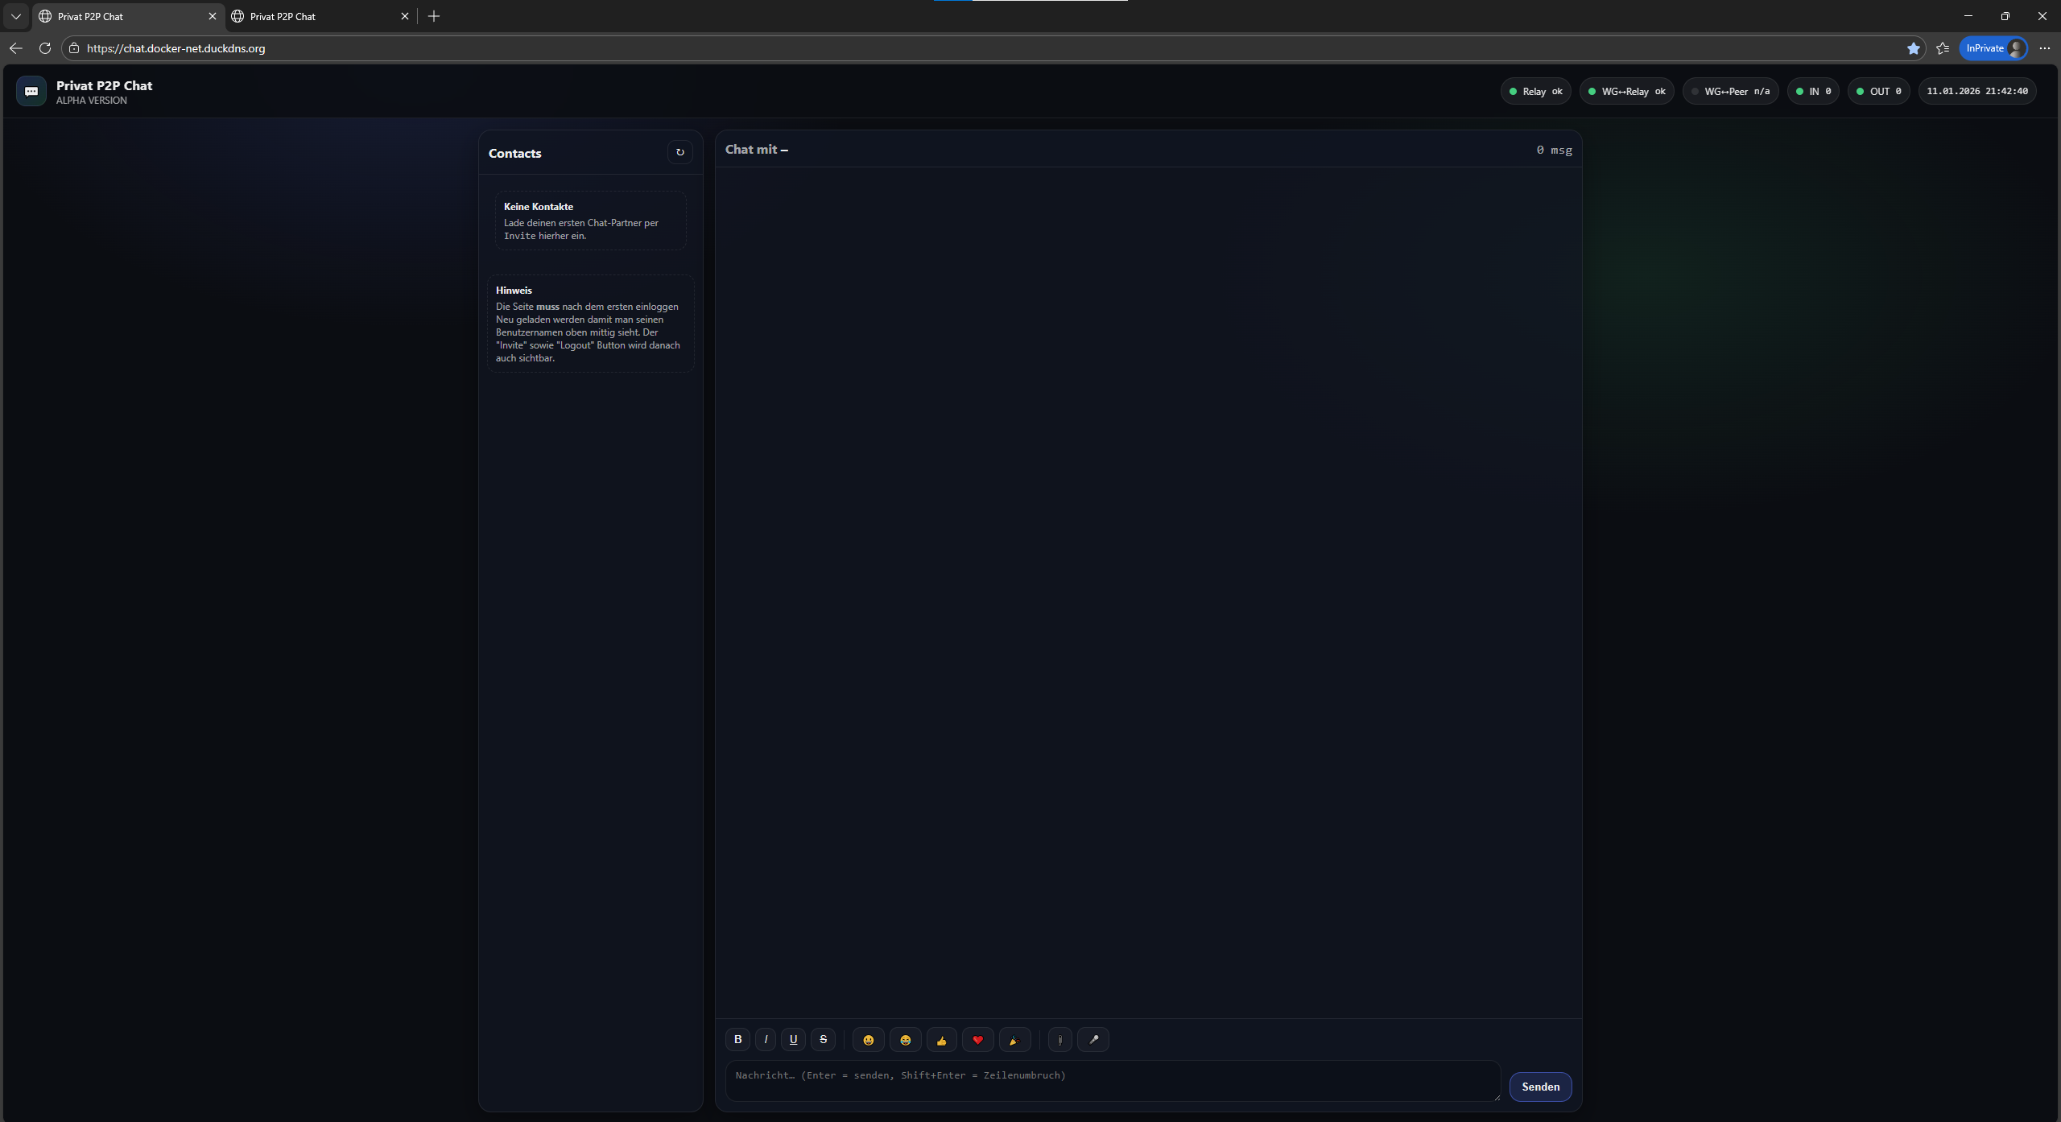
Task: Toggle strikethrough formatting
Action: coord(823,1040)
